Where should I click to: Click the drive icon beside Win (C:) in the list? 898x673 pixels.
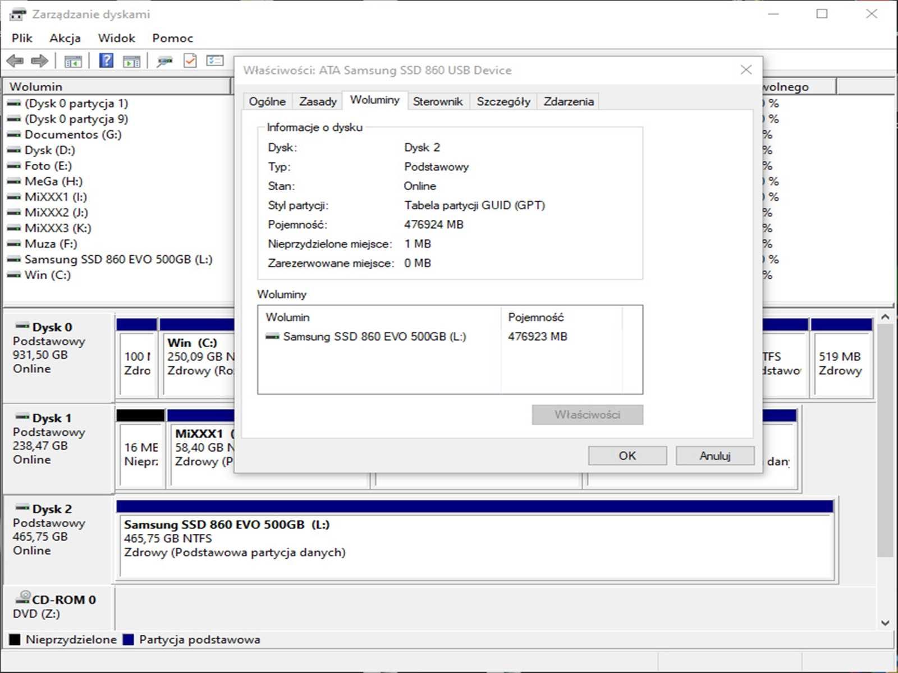tap(14, 275)
